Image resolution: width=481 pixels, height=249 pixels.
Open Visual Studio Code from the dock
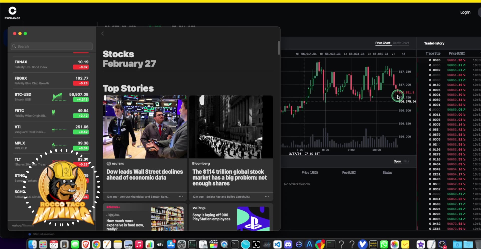(277, 244)
